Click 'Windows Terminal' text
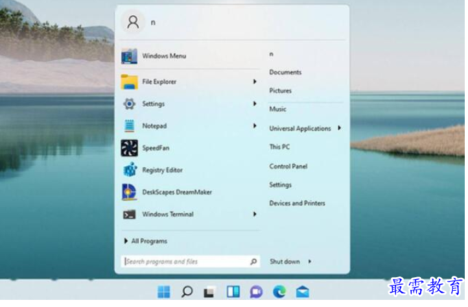Screen dimensions: 468x307 168,214
